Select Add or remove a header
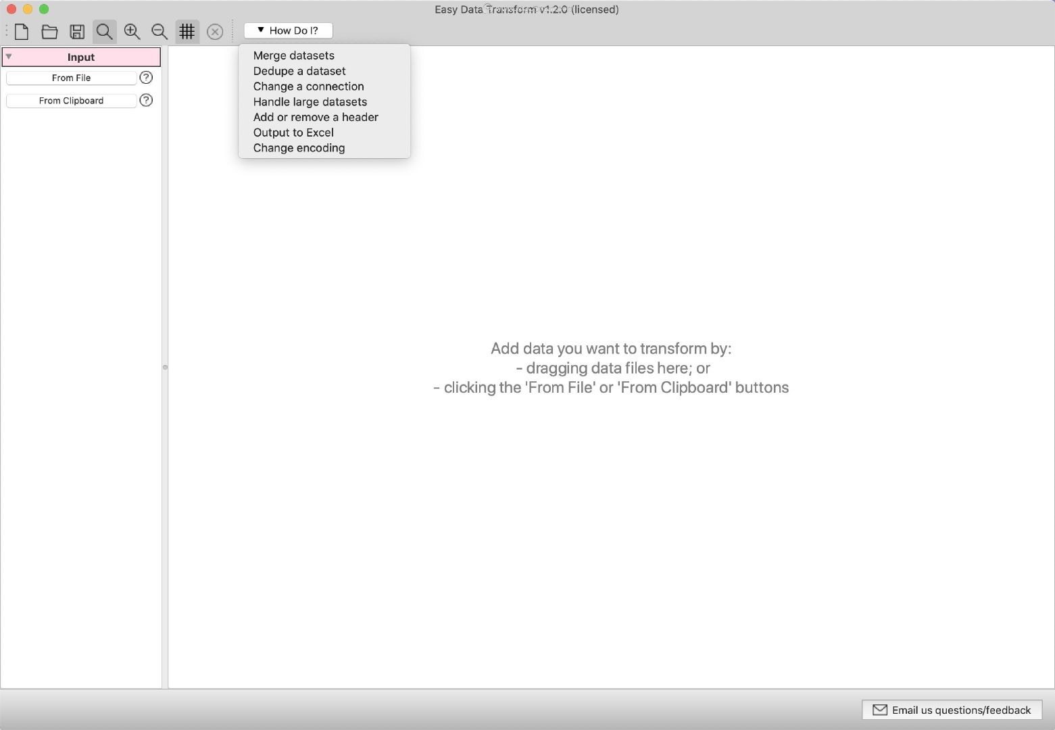The width and height of the screenshot is (1055, 730). point(316,117)
